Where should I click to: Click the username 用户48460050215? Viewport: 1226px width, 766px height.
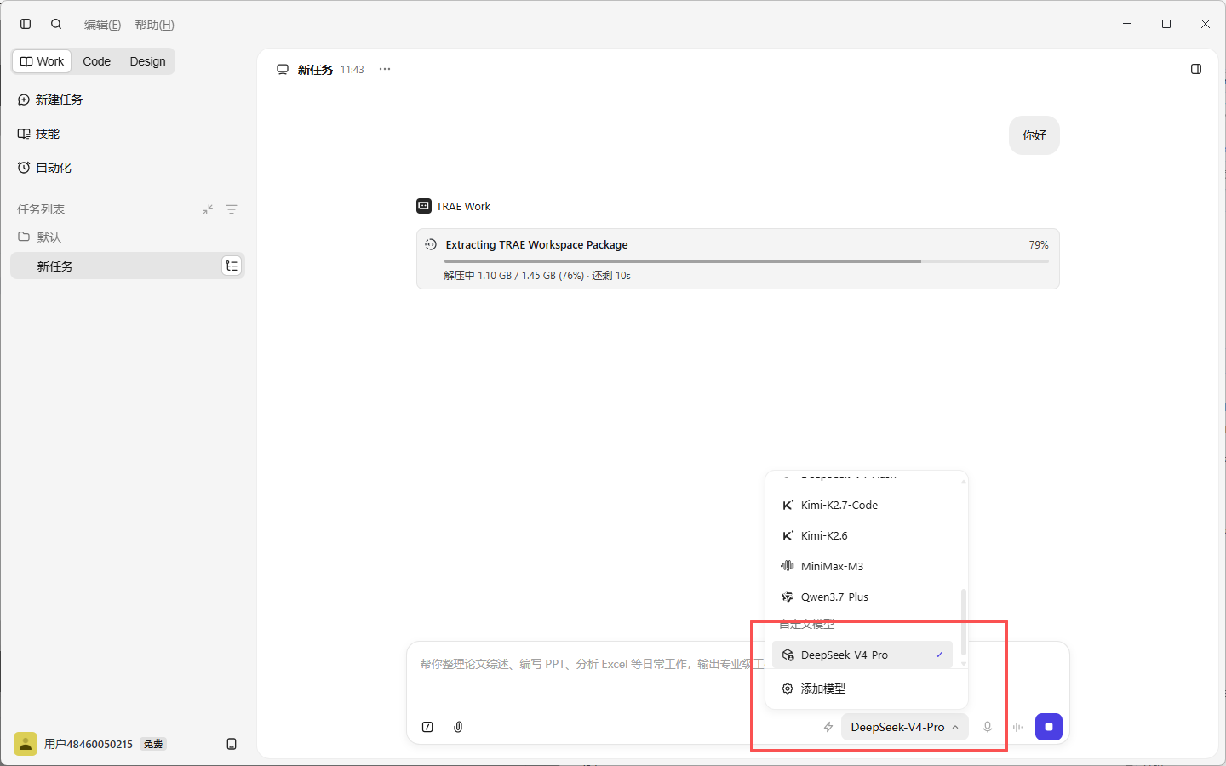pyautogui.click(x=89, y=744)
